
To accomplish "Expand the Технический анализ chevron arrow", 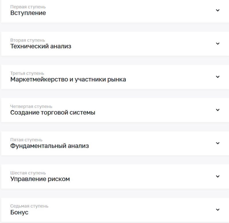I will pos(218,44).
